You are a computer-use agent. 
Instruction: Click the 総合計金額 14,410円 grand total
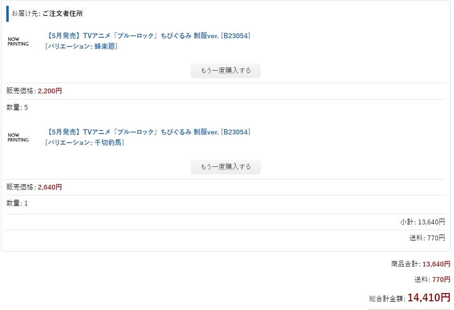coord(410,297)
